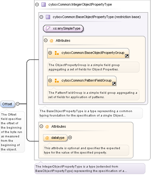Expand cyboxCommon:PatternFieldGroup

click(50, 80)
